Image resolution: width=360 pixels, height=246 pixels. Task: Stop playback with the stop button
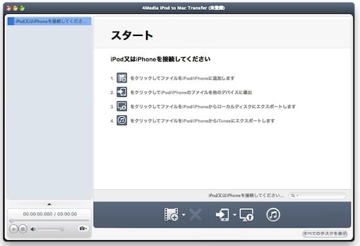23,229
